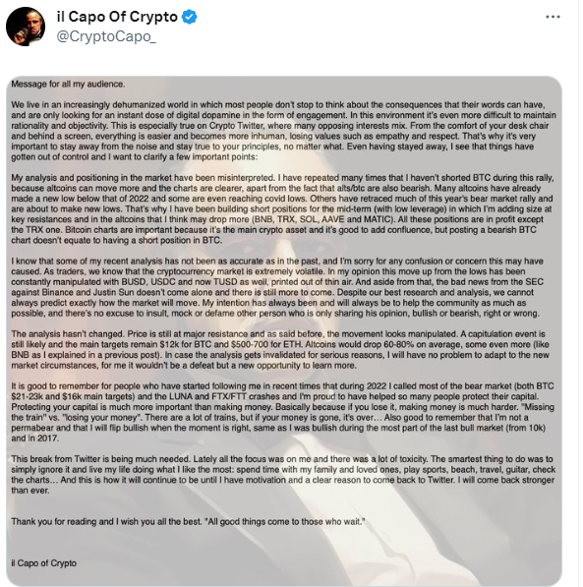Click the blue verified checkmark badge

[x=190, y=17]
